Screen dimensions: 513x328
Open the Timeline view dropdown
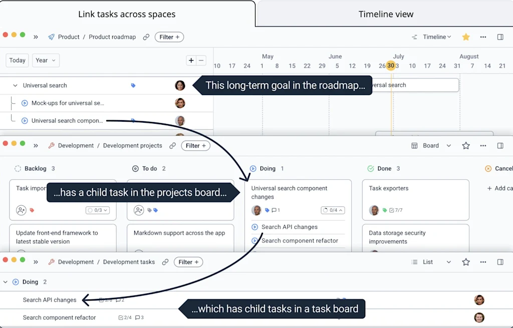(x=436, y=37)
